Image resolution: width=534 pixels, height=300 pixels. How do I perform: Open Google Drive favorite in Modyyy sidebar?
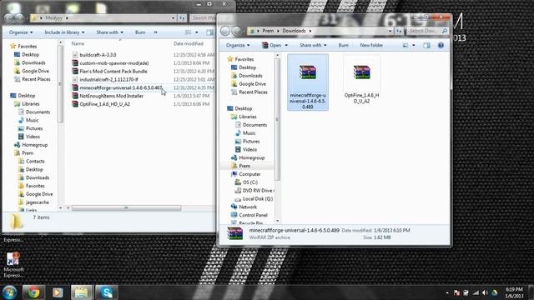tap(35, 71)
